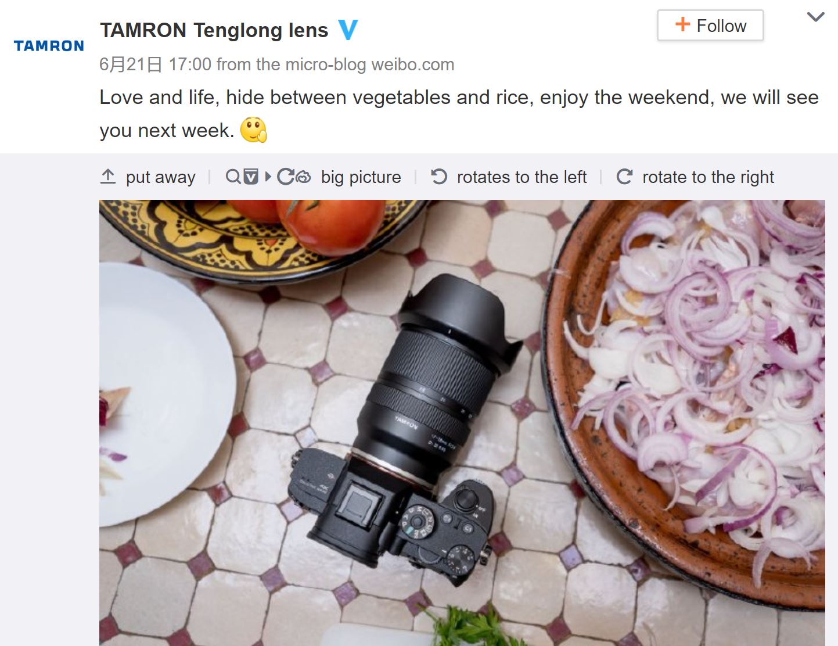Click the rotate left arrow icon
The image size is (838, 646).
(439, 177)
